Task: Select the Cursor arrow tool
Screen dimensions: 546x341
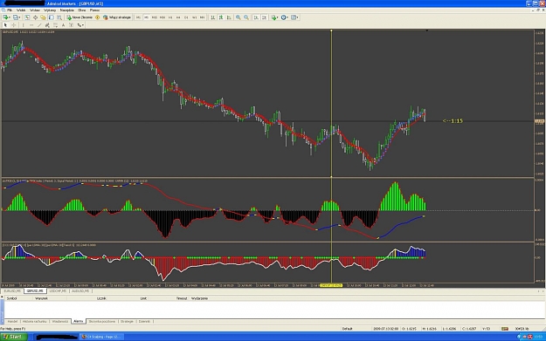Action: (5, 25)
